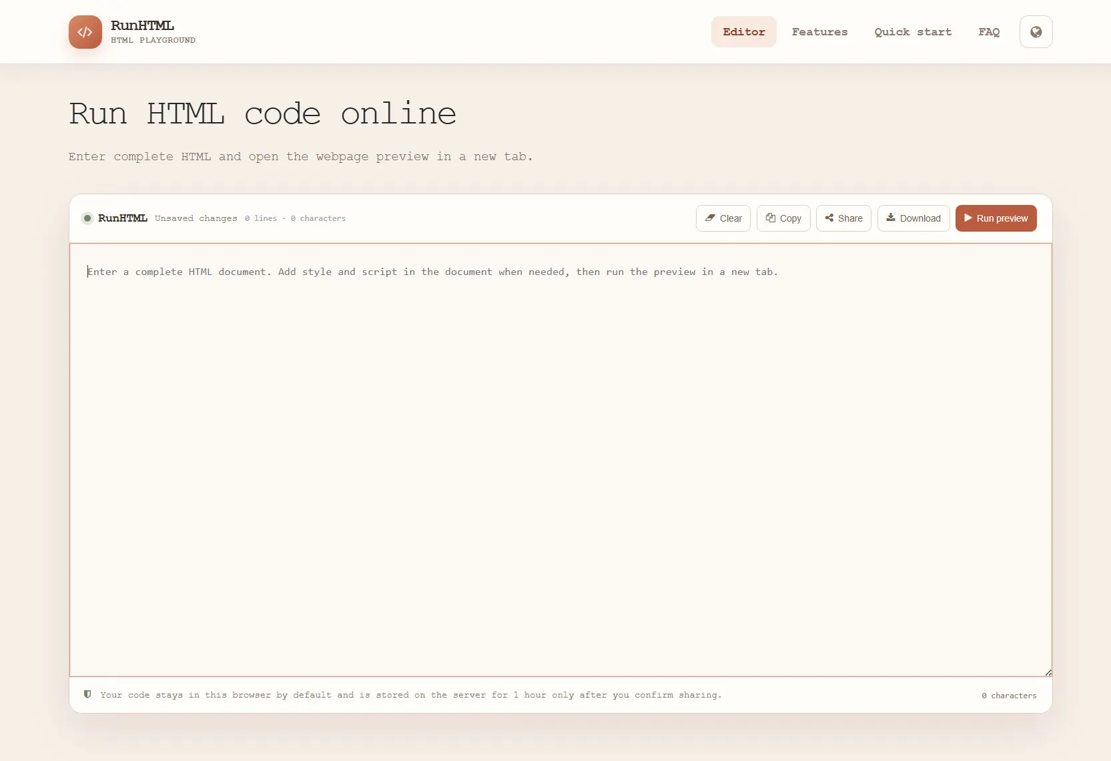Grab the textarea resize handle corner

(x=1048, y=672)
